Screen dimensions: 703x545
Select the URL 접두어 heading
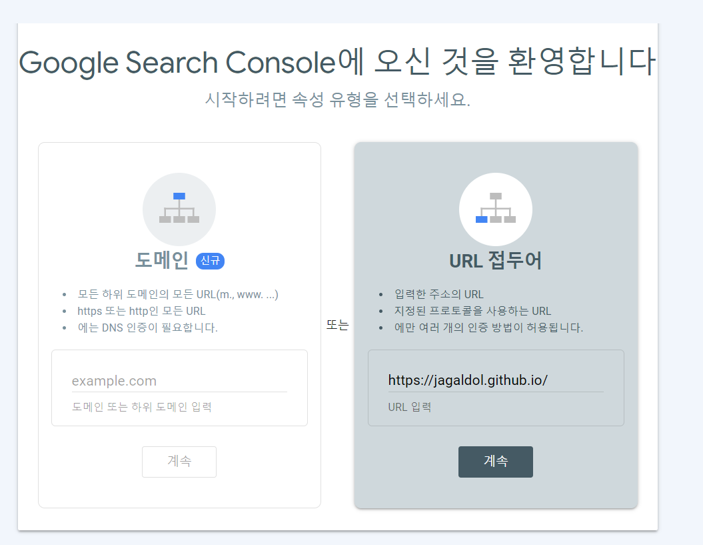point(495,261)
